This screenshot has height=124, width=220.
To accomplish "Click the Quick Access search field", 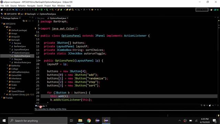I will (x=202, y=10).
